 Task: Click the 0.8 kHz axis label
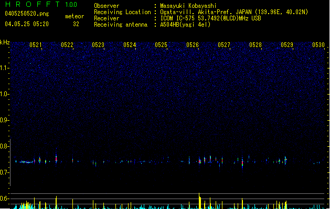4,146
